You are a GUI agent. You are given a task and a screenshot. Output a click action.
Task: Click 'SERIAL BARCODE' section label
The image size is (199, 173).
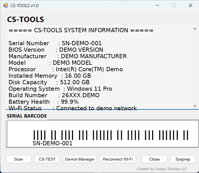point(27,116)
